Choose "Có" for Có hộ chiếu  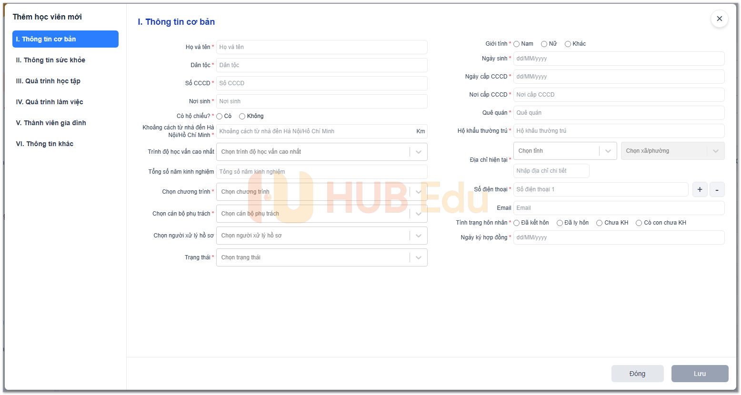click(220, 116)
